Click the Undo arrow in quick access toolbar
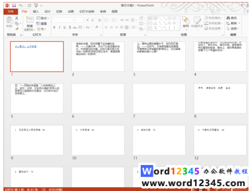This screenshot has width=250, height=191. point(21,5)
